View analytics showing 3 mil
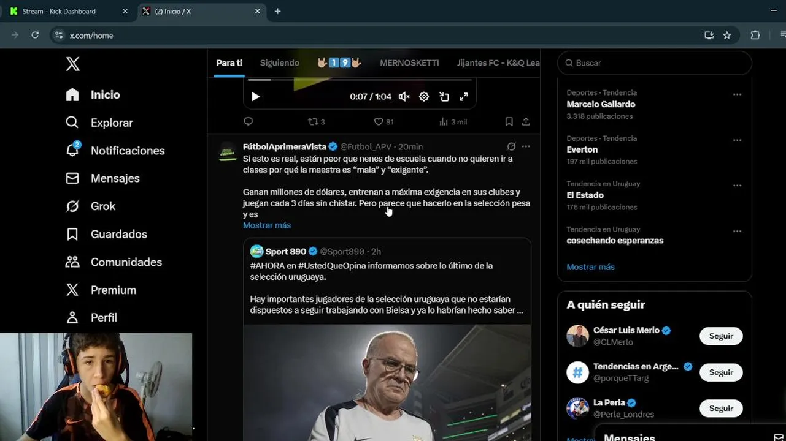 point(453,121)
